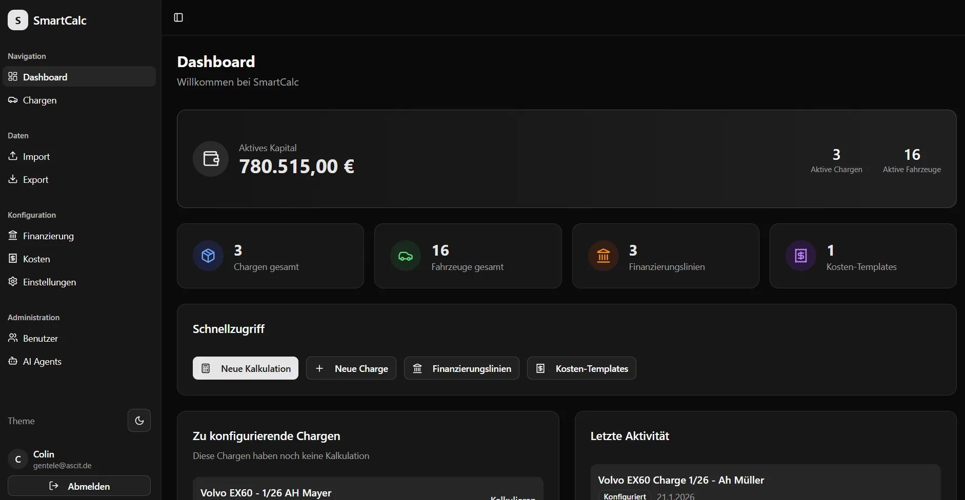Open the Export page
Image resolution: width=965 pixels, height=500 pixels.
point(35,180)
